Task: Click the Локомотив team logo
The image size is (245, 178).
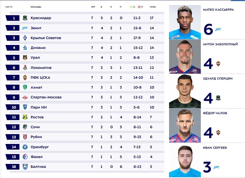Action: (25, 67)
